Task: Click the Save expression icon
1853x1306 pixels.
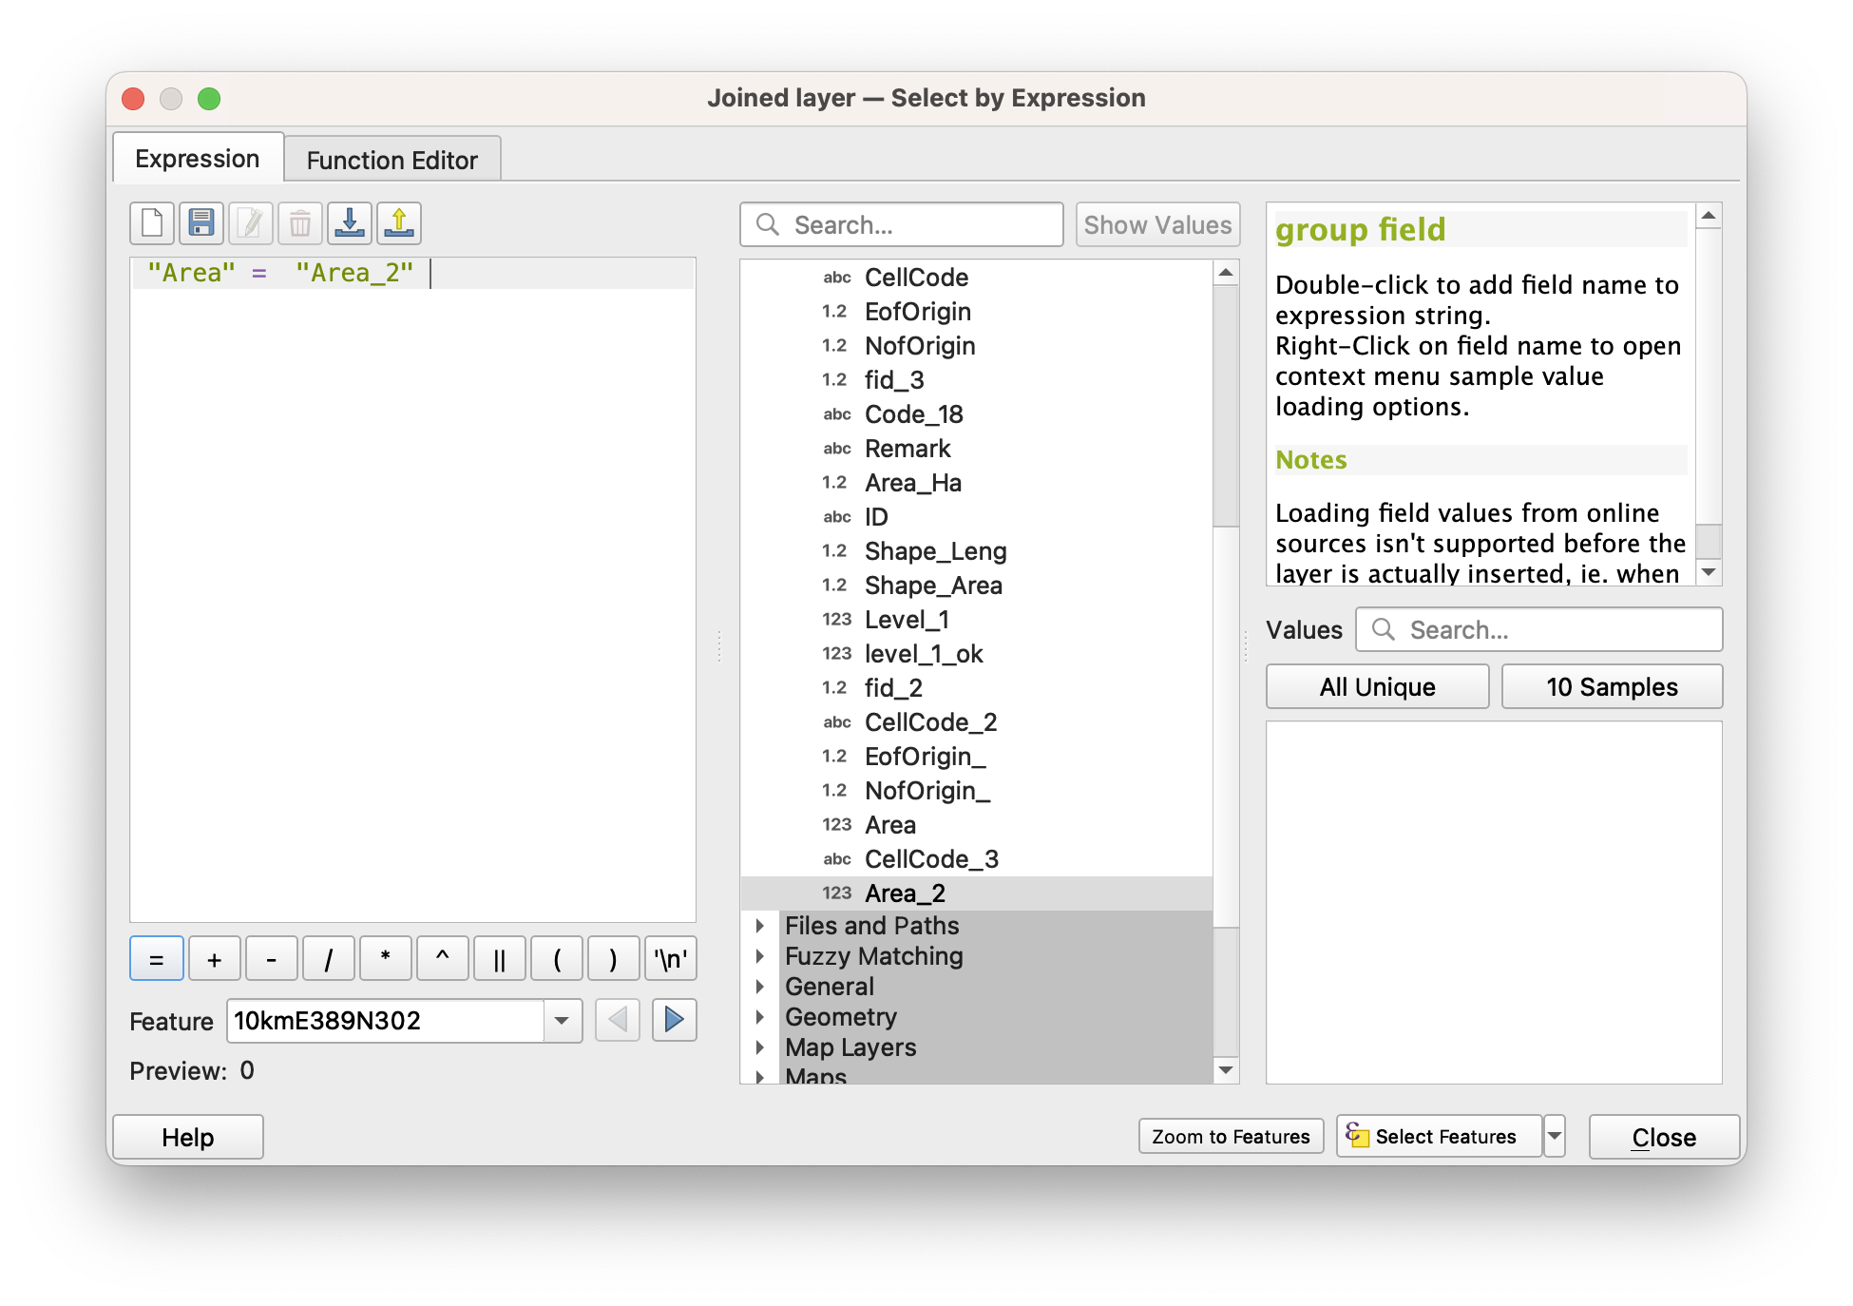Action: 201,224
